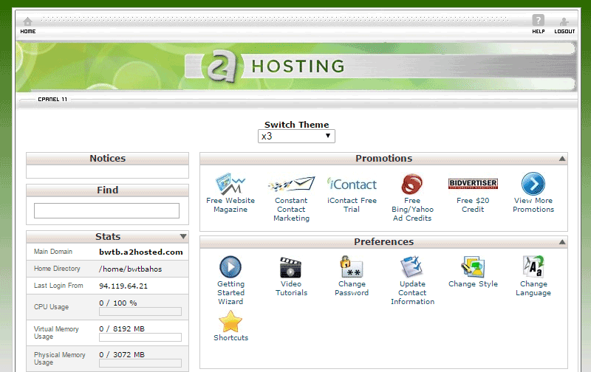Click the Main Domain label
This screenshot has height=372, width=591.
(53, 252)
